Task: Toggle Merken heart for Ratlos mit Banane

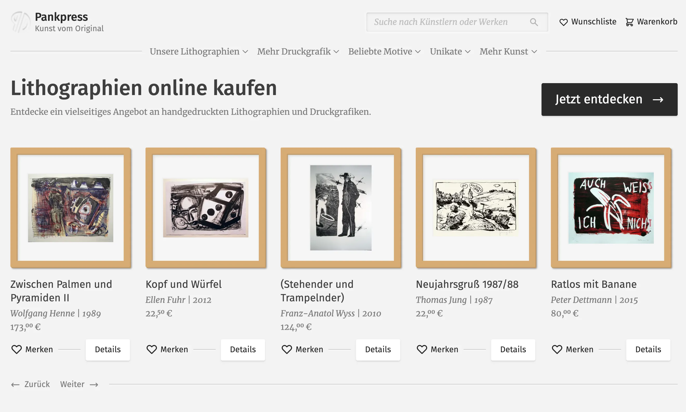Action: [x=557, y=349]
